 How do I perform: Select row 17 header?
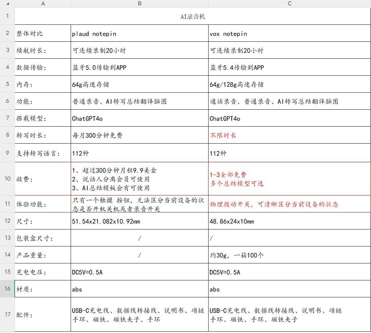click(x=7, y=314)
